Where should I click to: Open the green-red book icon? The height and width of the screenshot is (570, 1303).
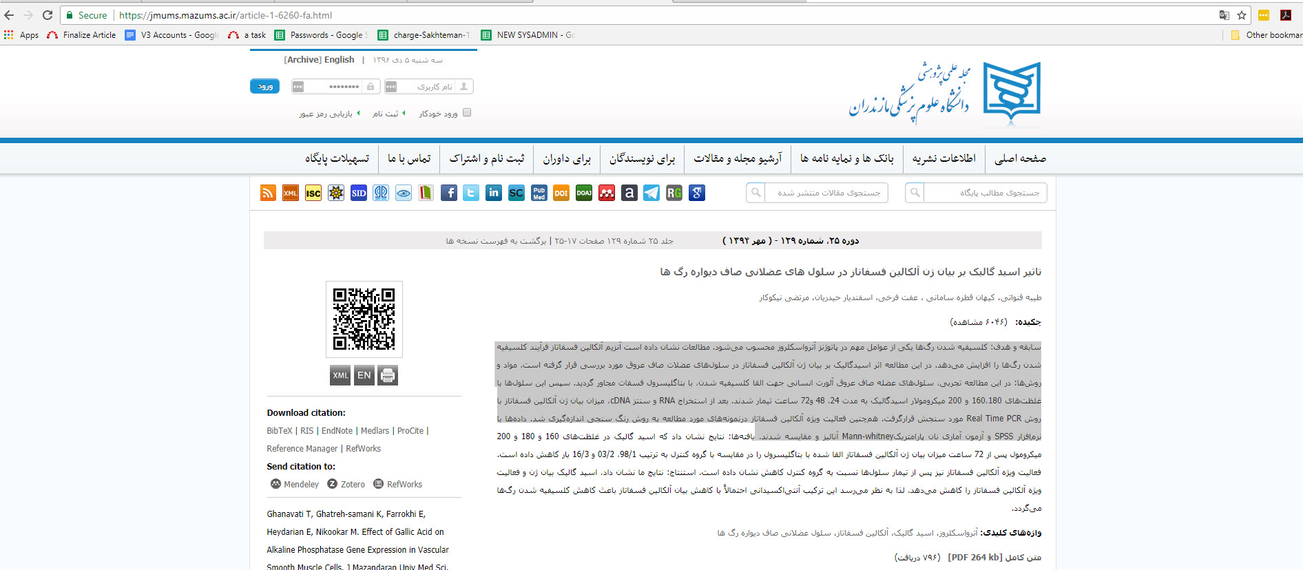tap(426, 193)
